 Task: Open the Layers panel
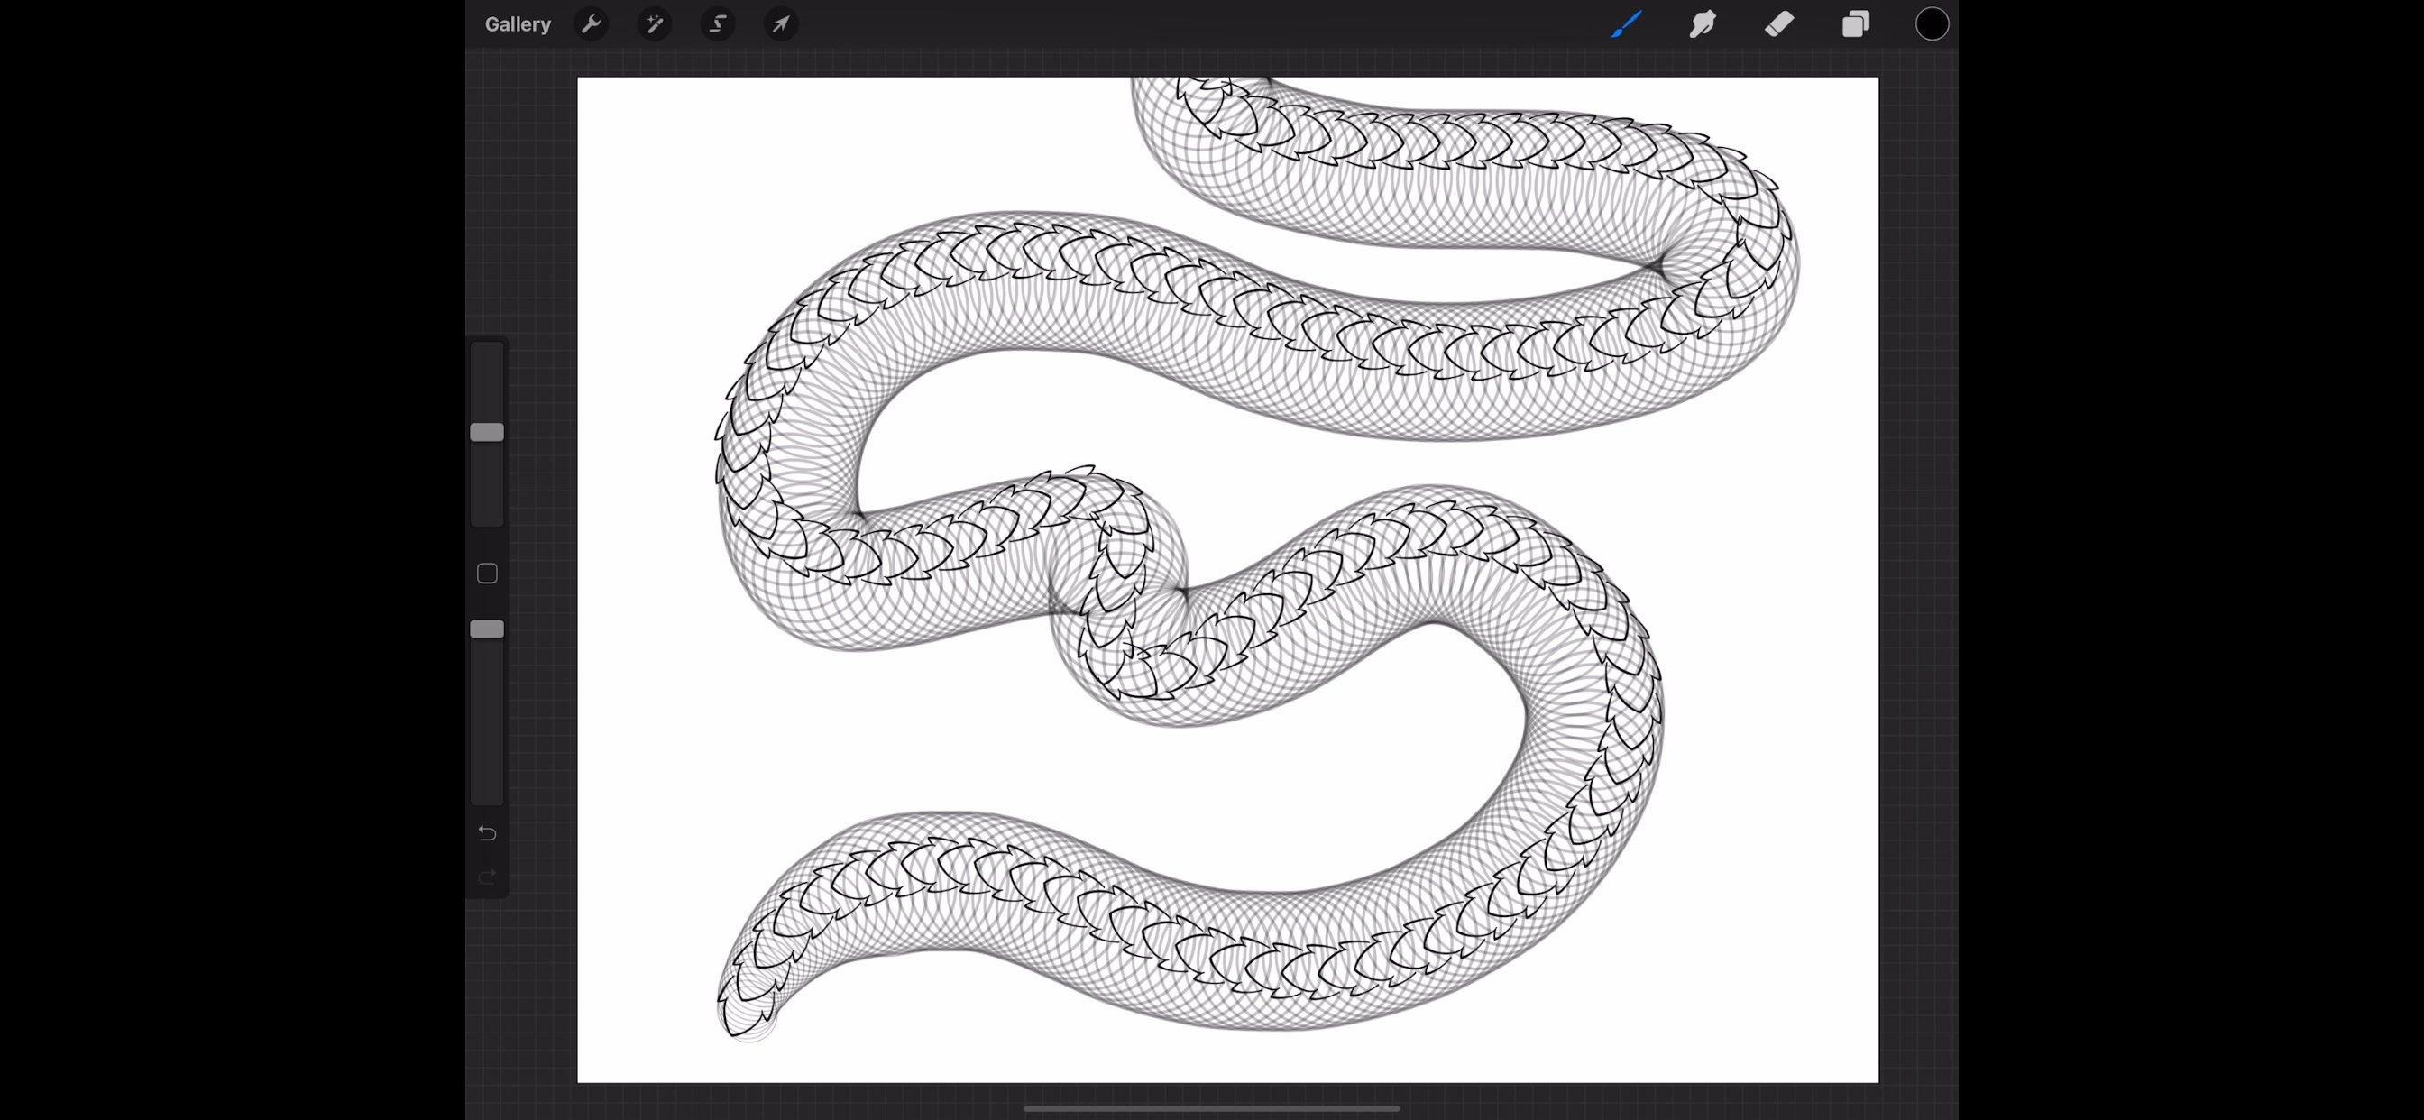pyautogui.click(x=1856, y=24)
